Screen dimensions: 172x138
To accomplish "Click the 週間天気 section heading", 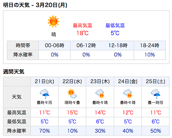I will [x=14, y=72].
